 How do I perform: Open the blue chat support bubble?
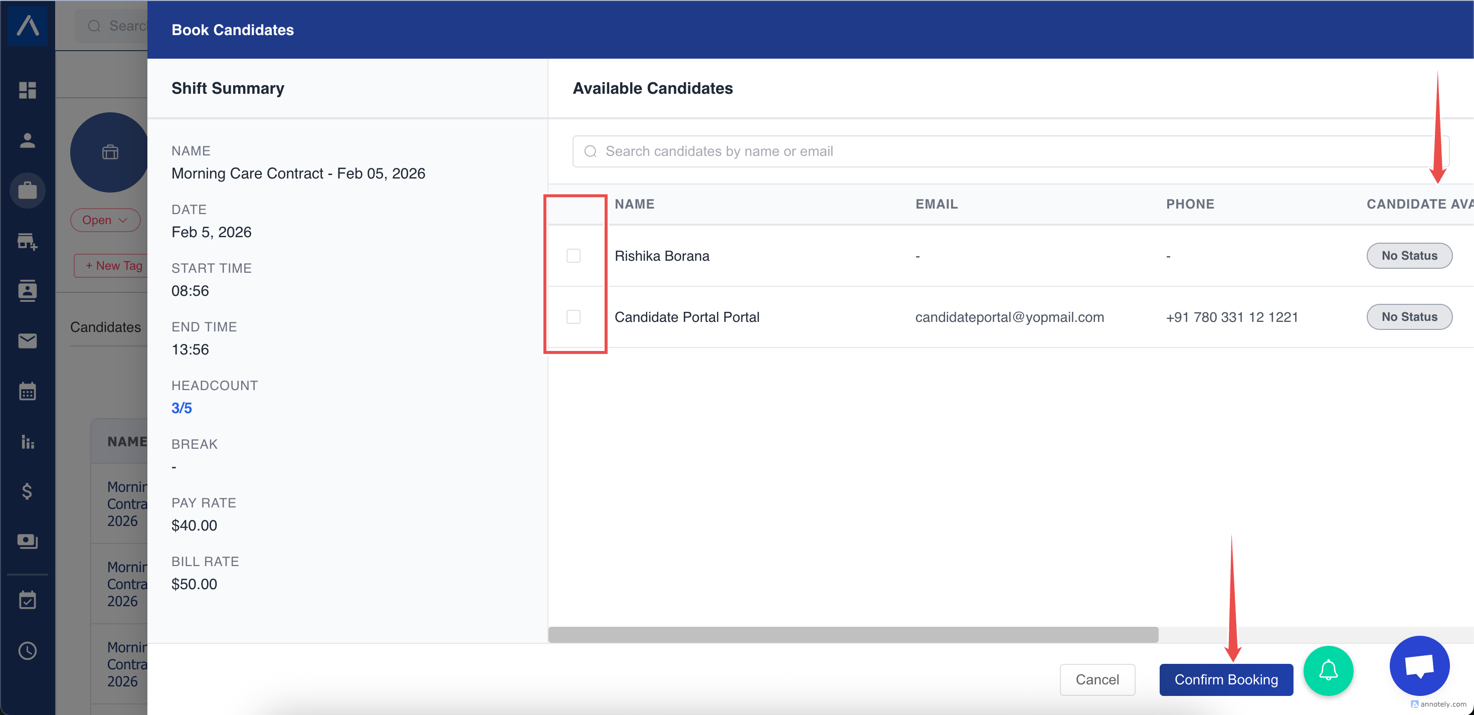tap(1419, 666)
